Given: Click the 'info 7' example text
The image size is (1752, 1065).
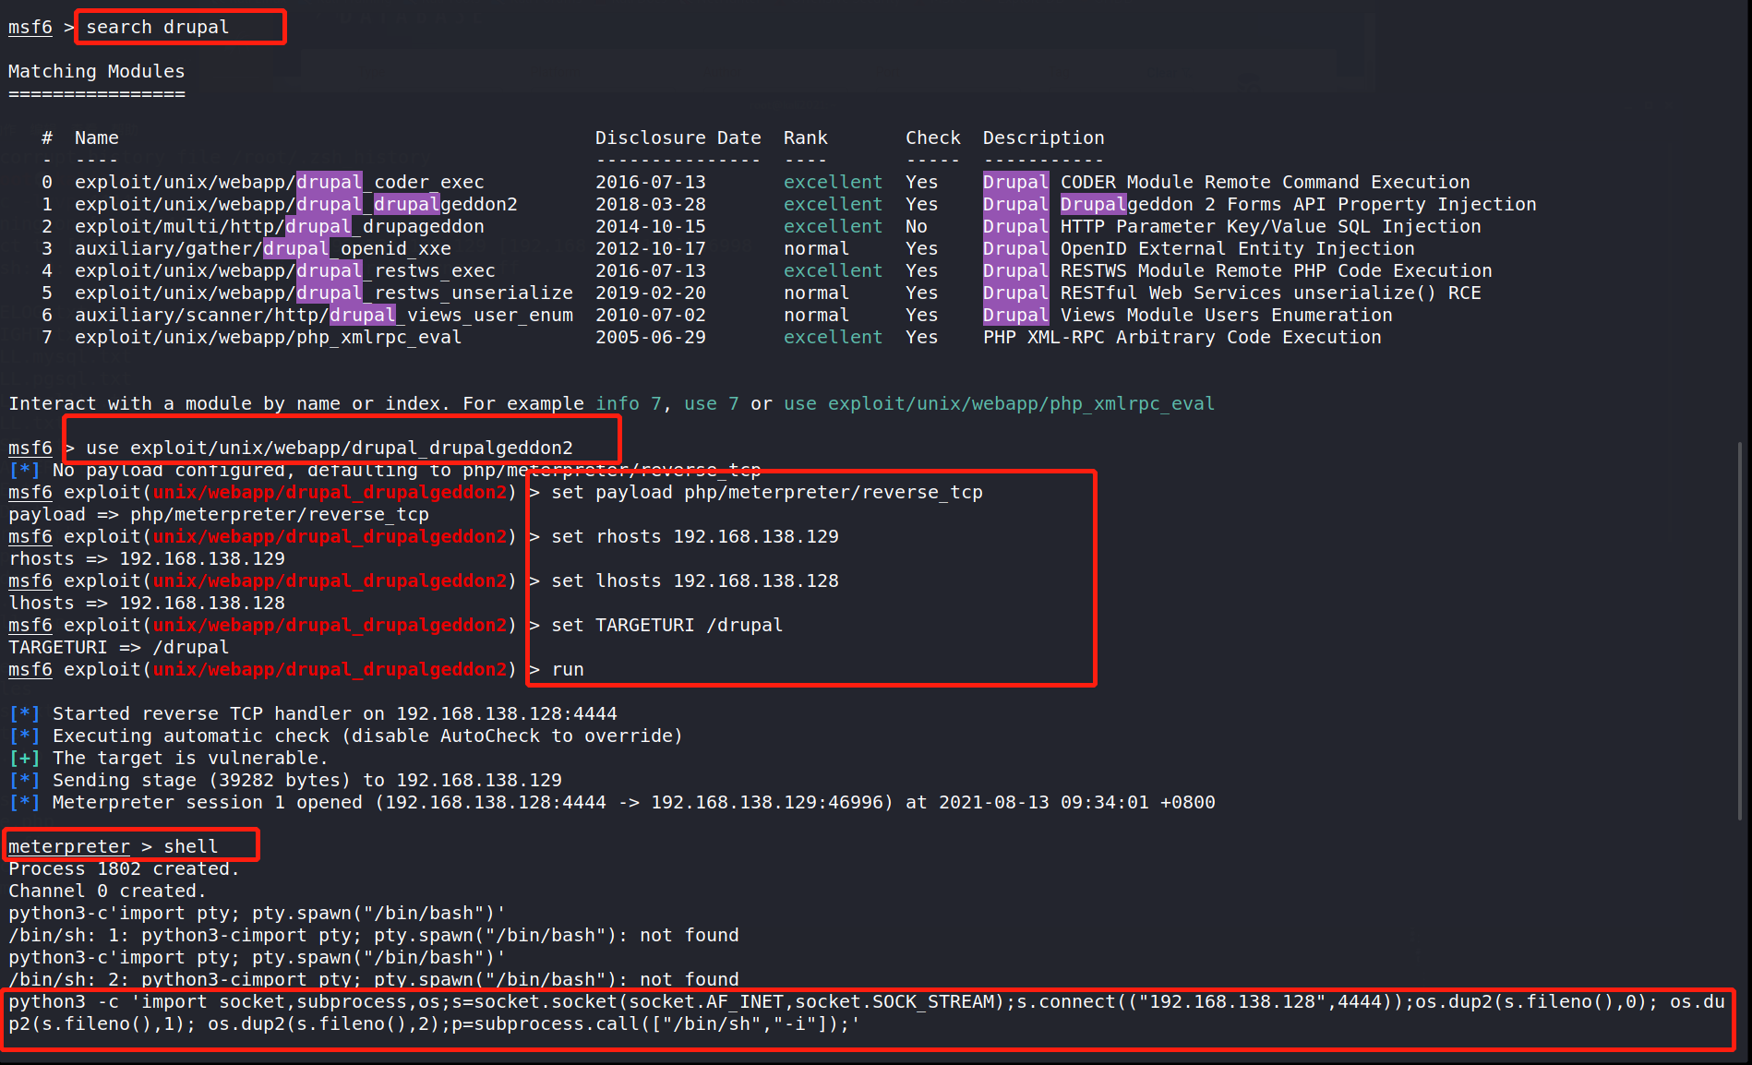Looking at the screenshot, I should pyautogui.click(x=628, y=403).
